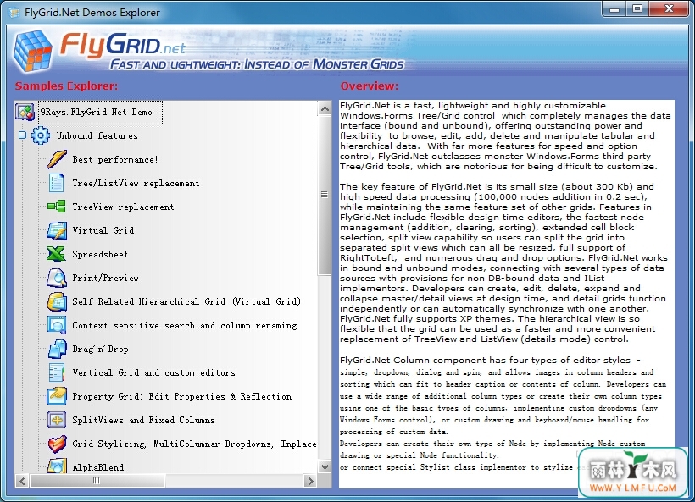Image resolution: width=695 pixels, height=502 pixels.
Task: Click the green X Spreadsheet icon
Action: tap(57, 254)
